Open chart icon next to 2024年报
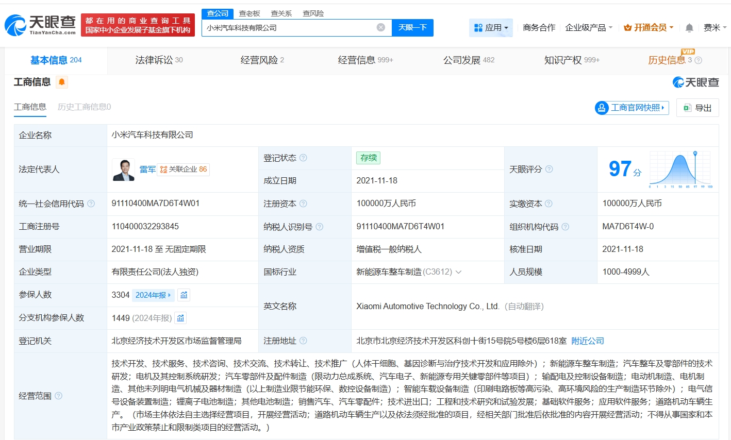 (x=184, y=295)
